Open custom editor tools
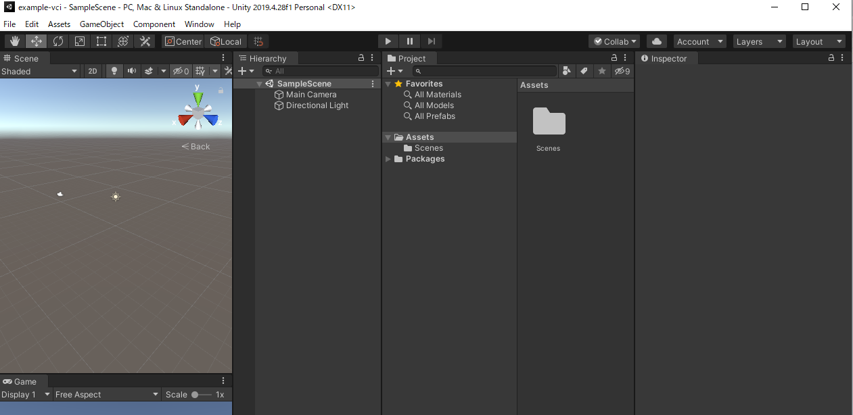The image size is (853, 415). pyautogui.click(x=145, y=41)
